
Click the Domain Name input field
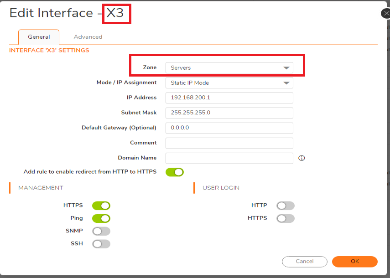point(229,158)
